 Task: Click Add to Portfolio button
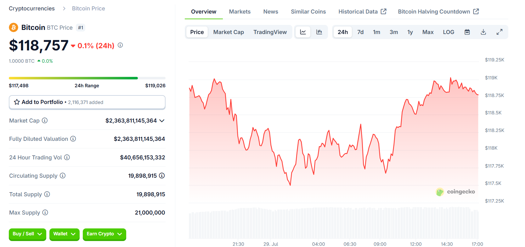click(x=87, y=102)
